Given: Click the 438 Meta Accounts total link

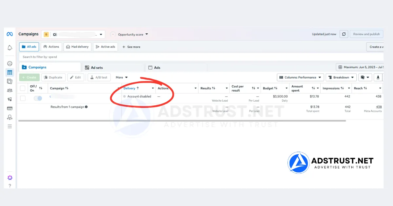Looking at the screenshot, I should 379,107.
